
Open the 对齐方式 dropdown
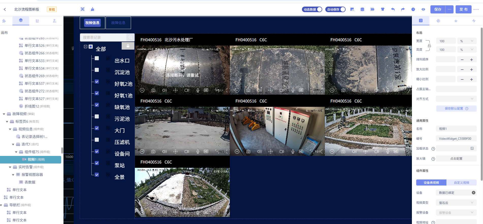pyautogui.click(x=456, y=99)
